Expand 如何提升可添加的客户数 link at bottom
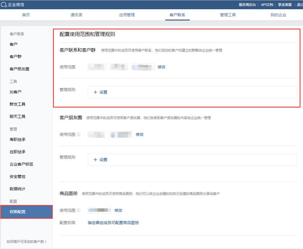Viewport: 303px width, 249px height. [x=26, y=242]
